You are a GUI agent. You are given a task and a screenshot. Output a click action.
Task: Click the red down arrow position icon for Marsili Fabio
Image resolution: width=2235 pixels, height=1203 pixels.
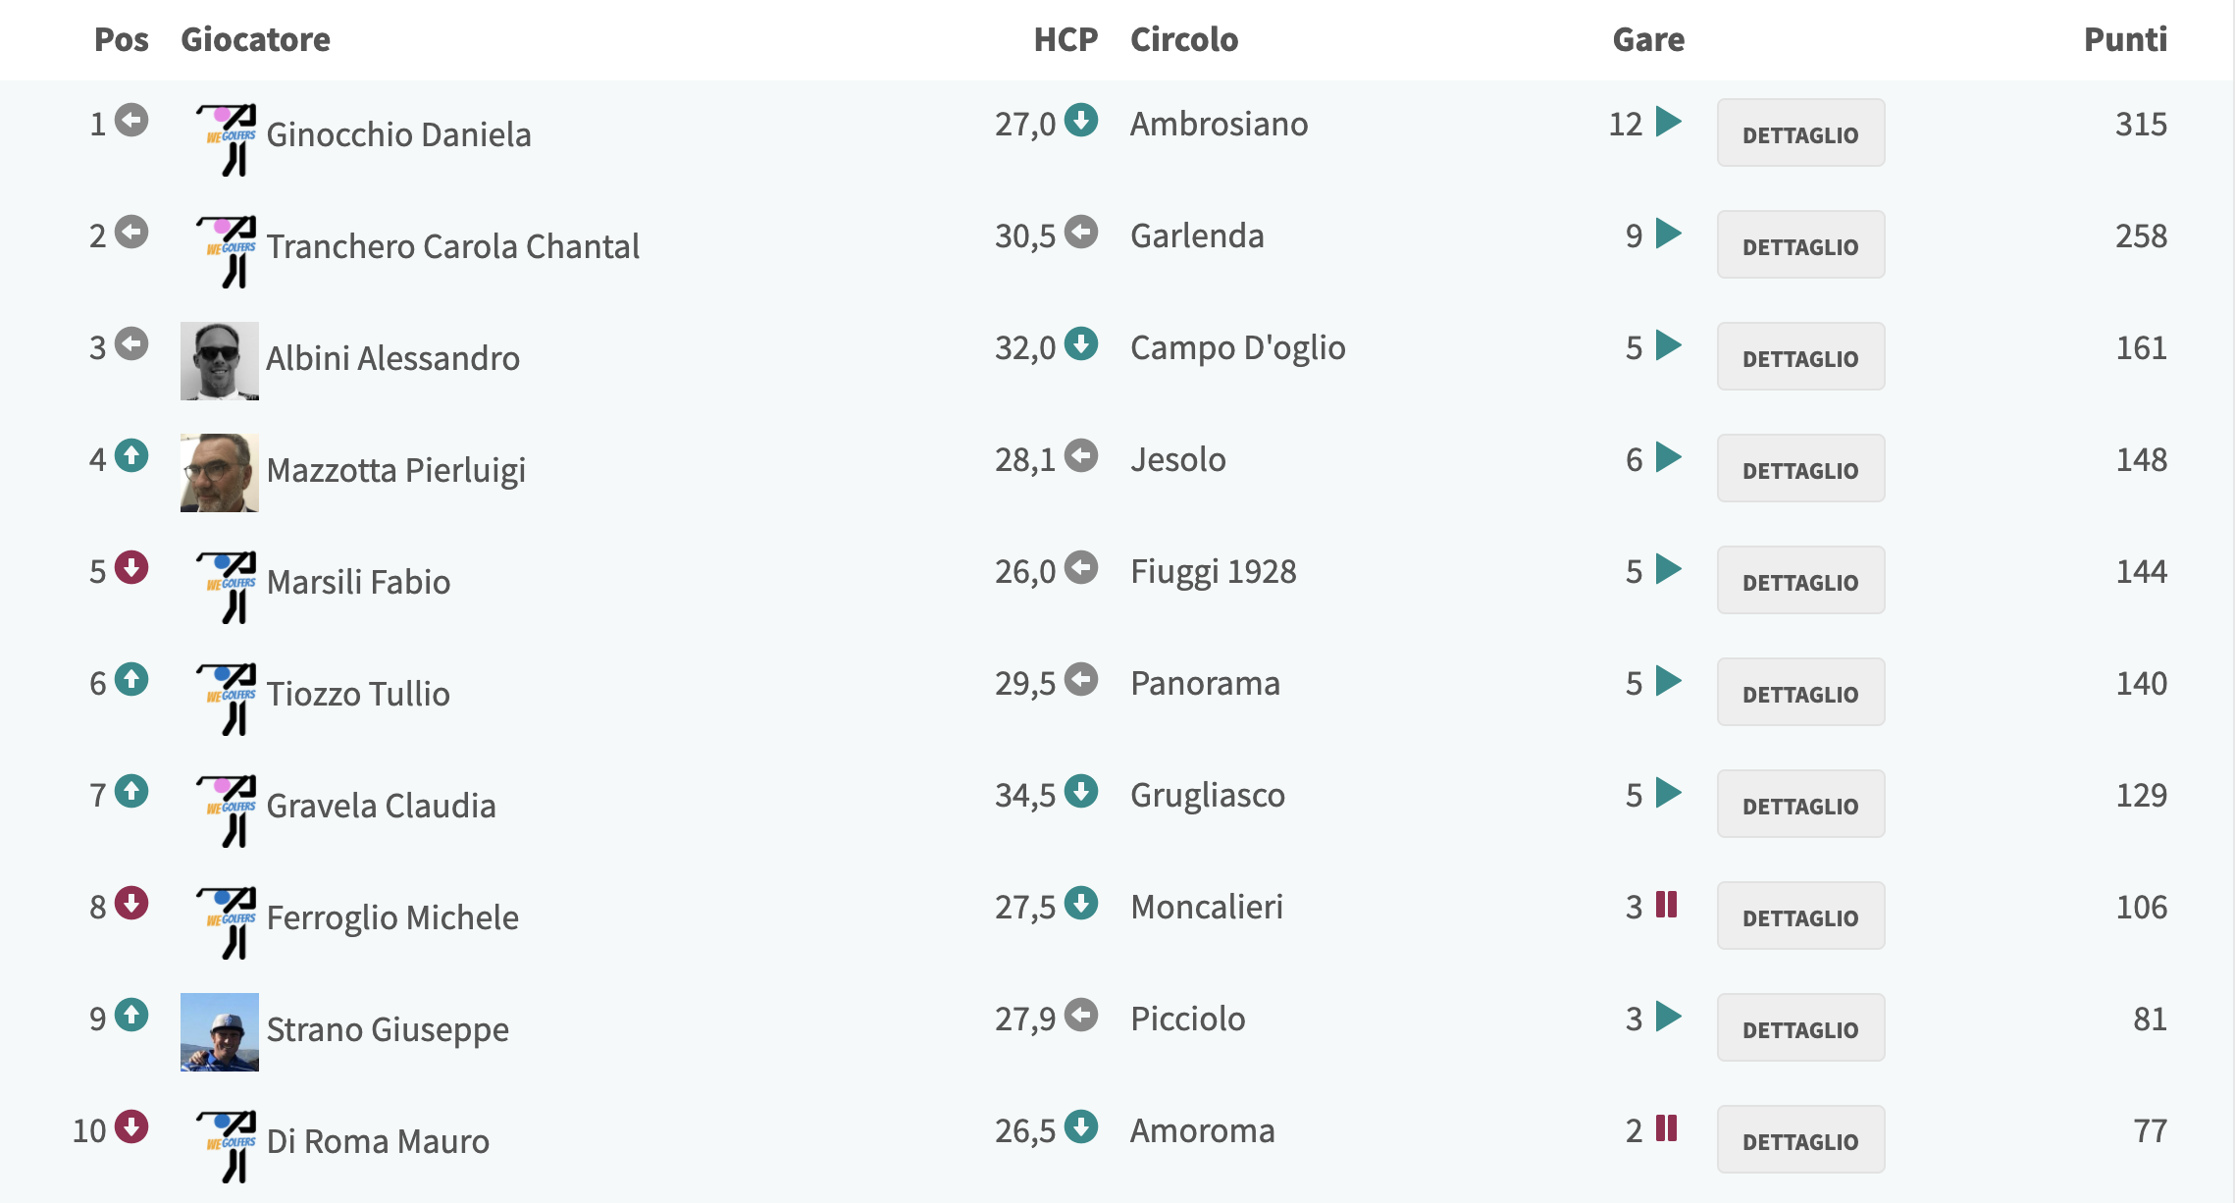click(x=131, y=567)
